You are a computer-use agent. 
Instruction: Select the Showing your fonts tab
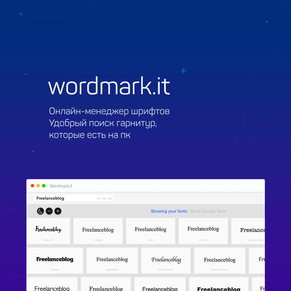click(x=169, y=211)
